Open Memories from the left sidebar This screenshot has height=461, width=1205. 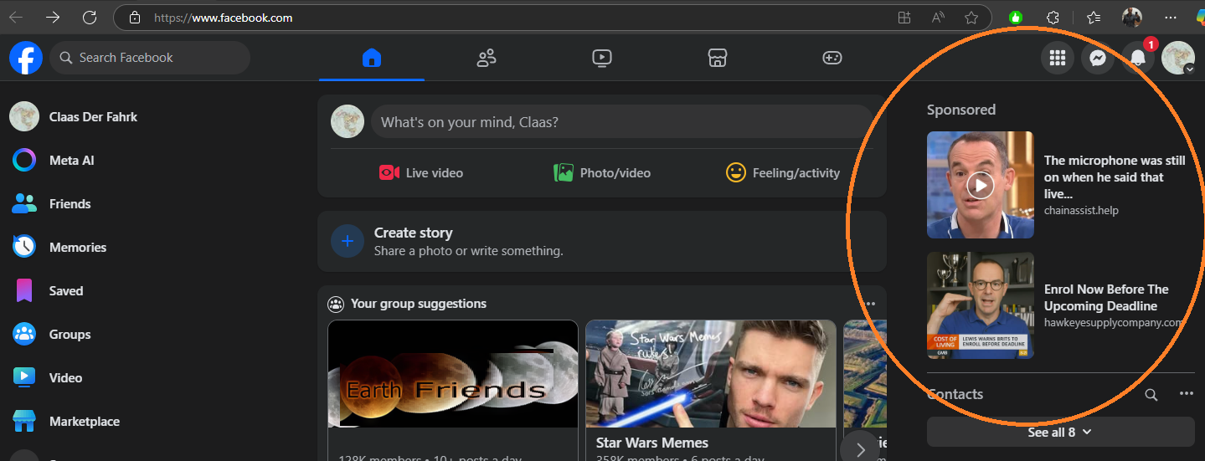coord(59,248)
